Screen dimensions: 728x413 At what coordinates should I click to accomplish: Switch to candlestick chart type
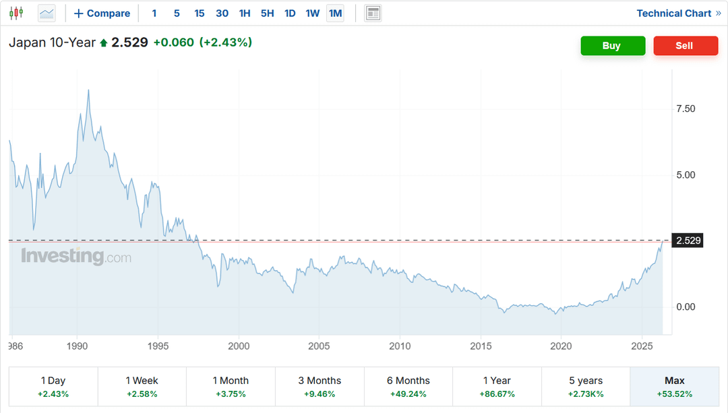point(17,13)
